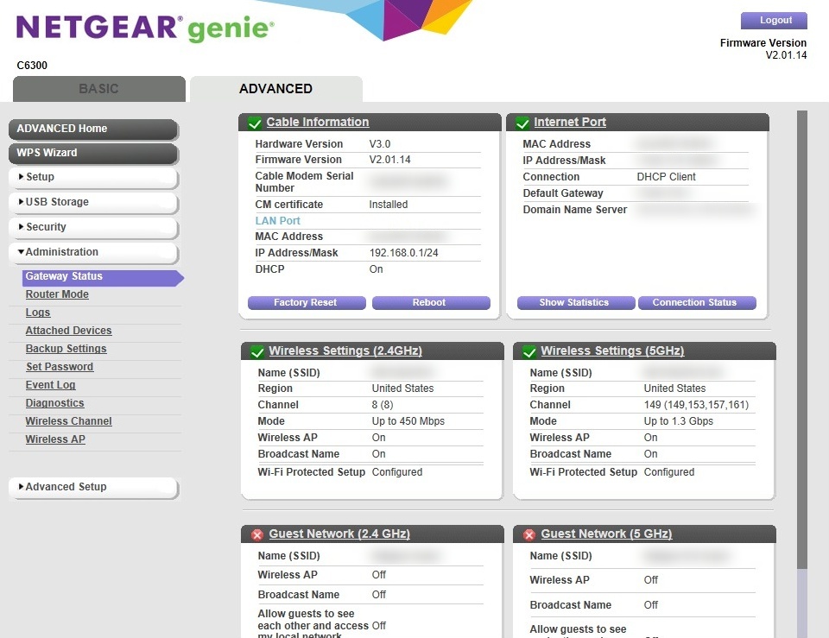
Task: Click CM certificate Installed value
Action: coord(388,205)
